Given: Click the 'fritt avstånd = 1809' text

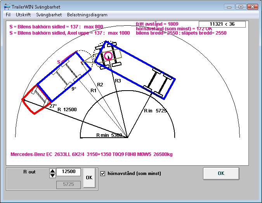Looking at the screenshot, I should click(157, 24).
